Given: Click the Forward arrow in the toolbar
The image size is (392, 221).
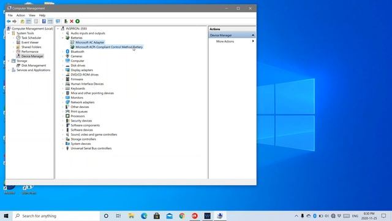Looking at the screenshot, I should point(15,21).
